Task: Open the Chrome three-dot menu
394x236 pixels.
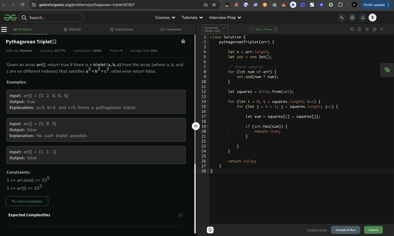Action: [x=388, y=5]
